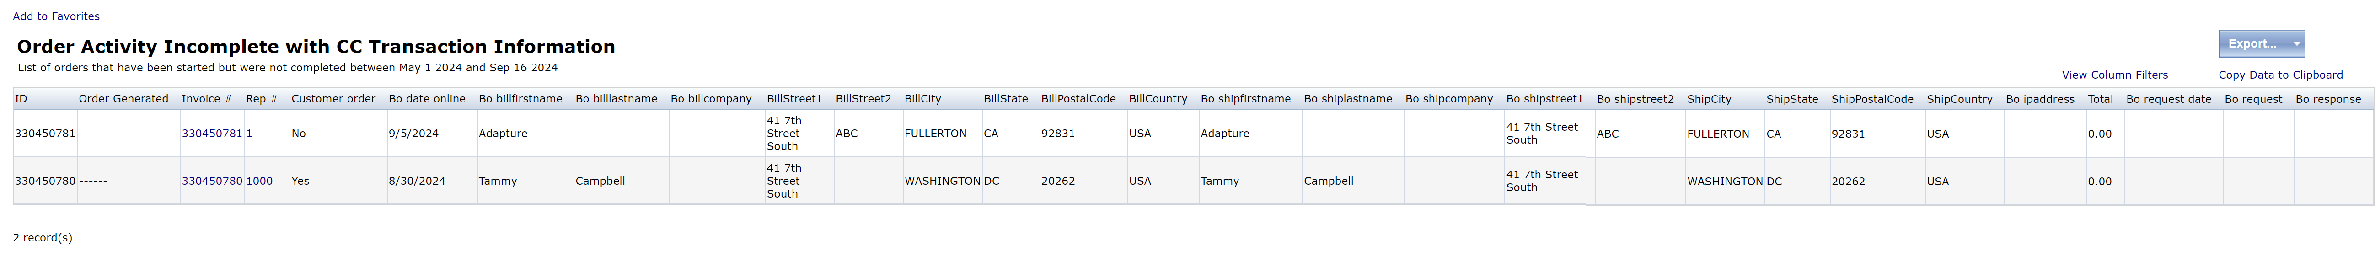Image resolution: width=2375 pixels, height=262 pixels.
Task: Click Copy Data to Clipboard link
Action: 2280,75
